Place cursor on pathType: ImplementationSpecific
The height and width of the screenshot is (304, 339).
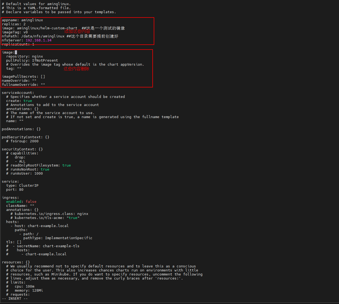pyautogui.click(x=58, y=238)
